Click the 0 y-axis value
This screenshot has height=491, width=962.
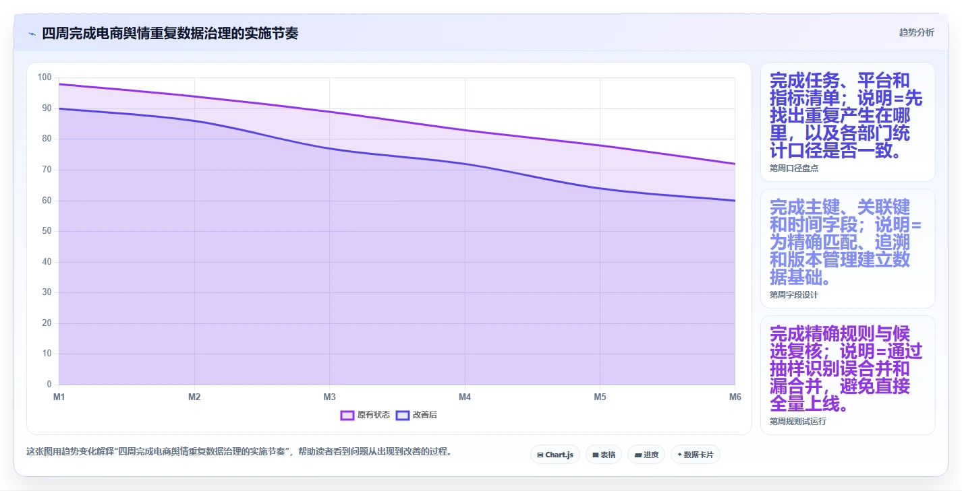(49, 385)
